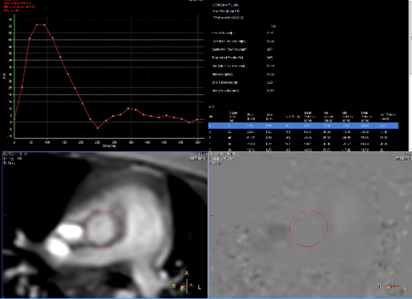The width and height of the screenshot is (412, 299).
Task: Click the Area column header in the table
Action: pyautogui.click(x=270, y=117)
